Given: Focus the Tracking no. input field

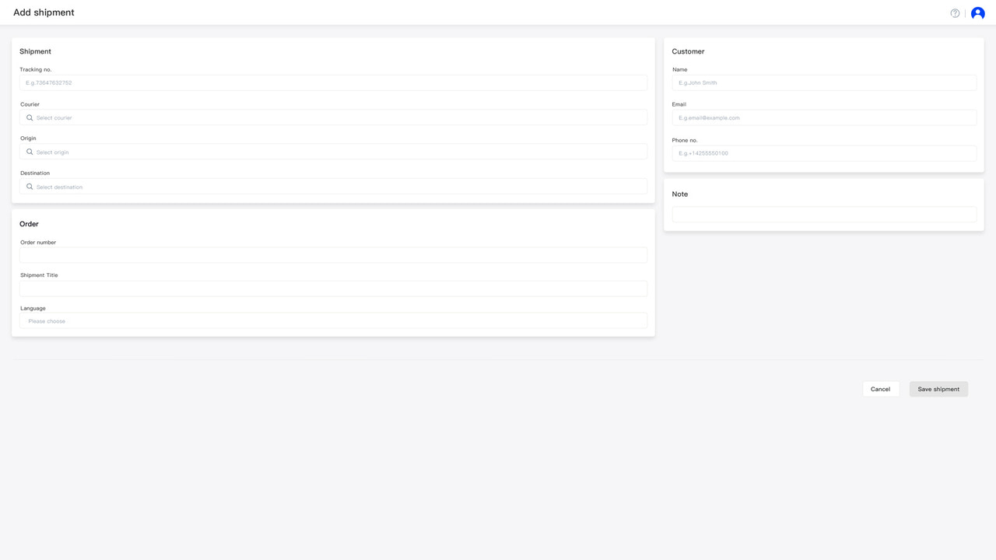Looking at the screenshot, I should pyautogui.click(x=333, y=82).
